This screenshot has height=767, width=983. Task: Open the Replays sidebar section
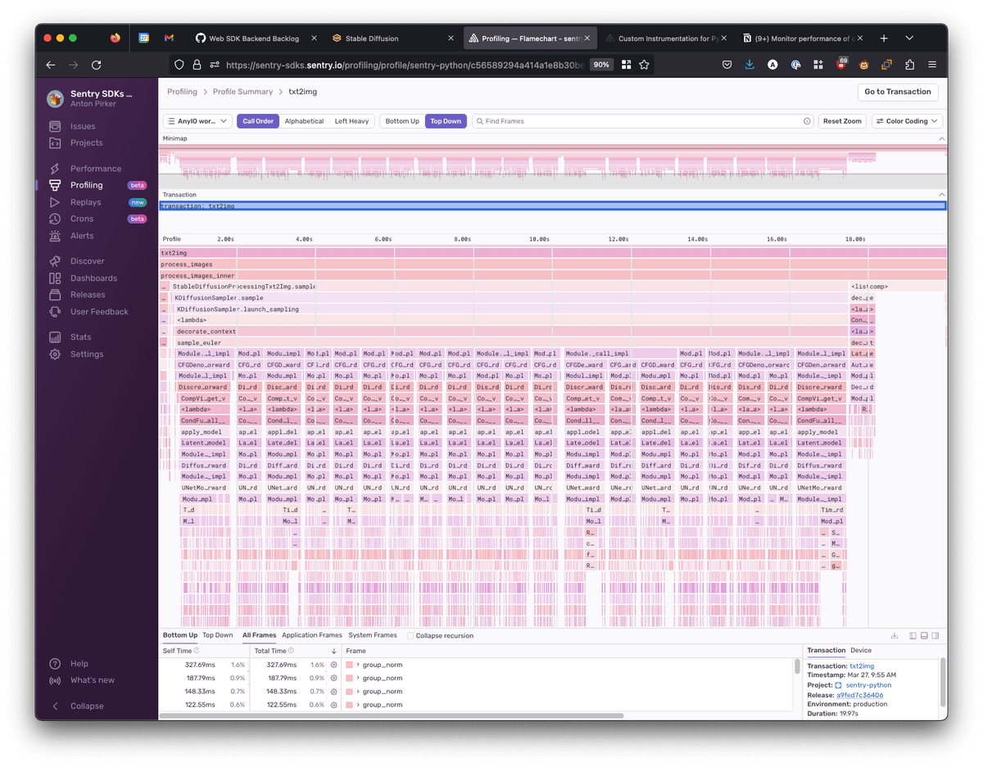coord(85,202)
